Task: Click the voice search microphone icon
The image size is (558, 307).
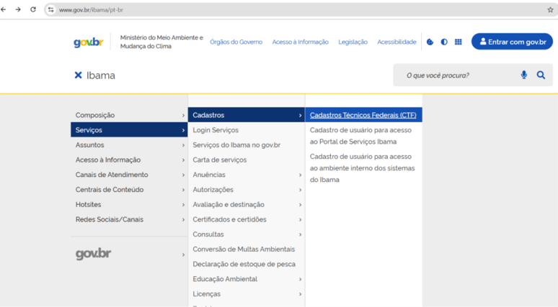Action: (523, 75)
